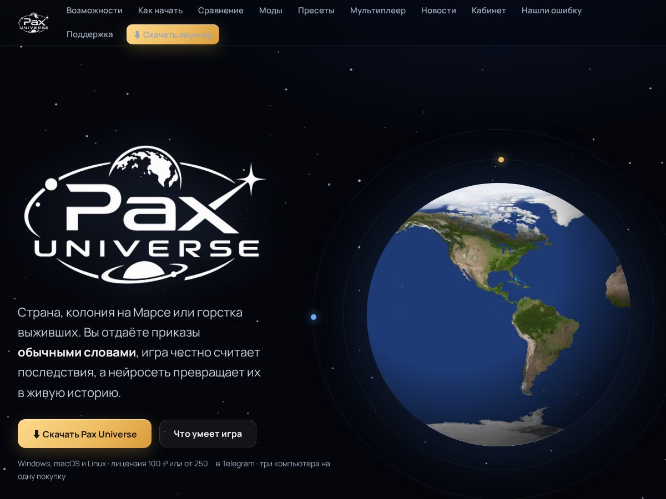666x499 pixels.
Task: Click the Скачать Pax Universe button
Action: tap(84, 434)
